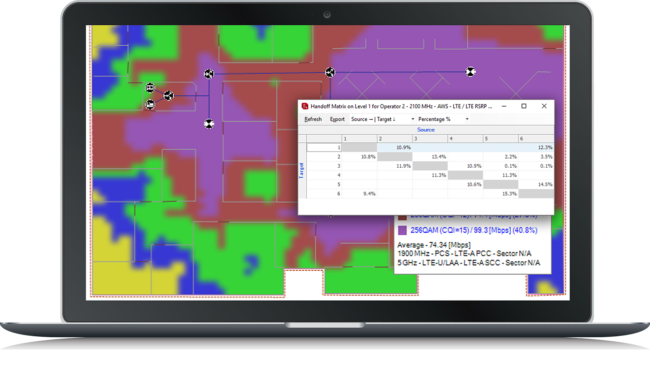Select Source column header 2

[x=394, y=138]
